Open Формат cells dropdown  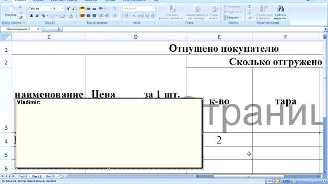pyautogui.click(x=232, y=18)
